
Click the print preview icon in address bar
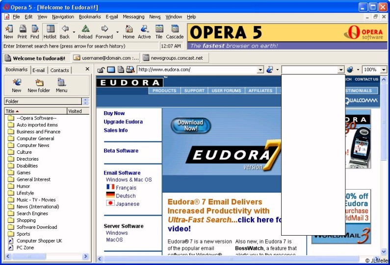(x=130, y=70)
